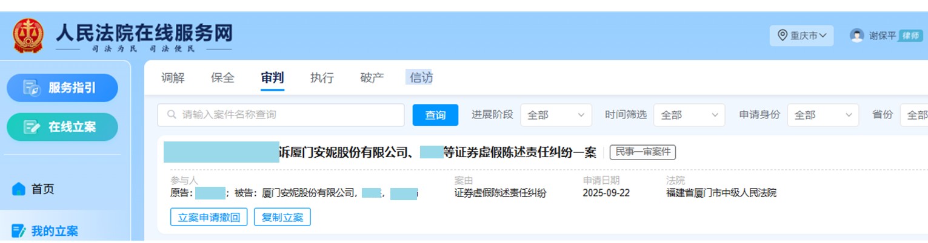Click the 服务指引 document icon

(x=31, y=88)
